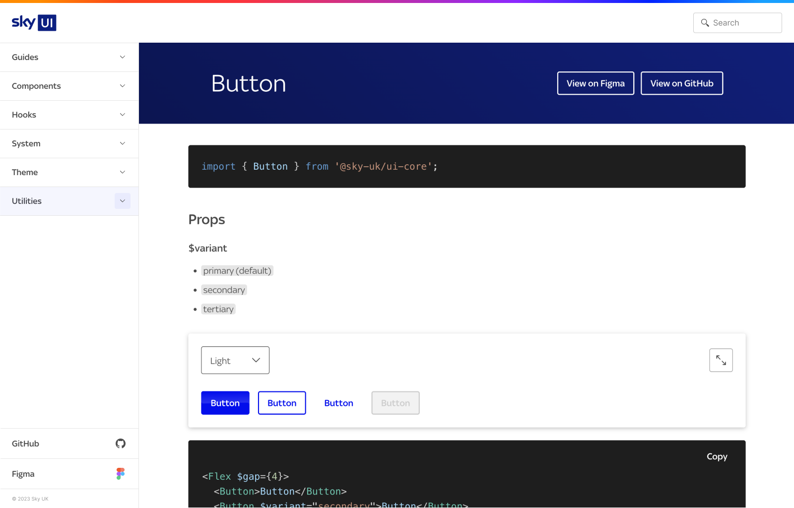This screenshot has height=508, width=794.
Task: Click the tertiary text Button
Action: [339, 403]
